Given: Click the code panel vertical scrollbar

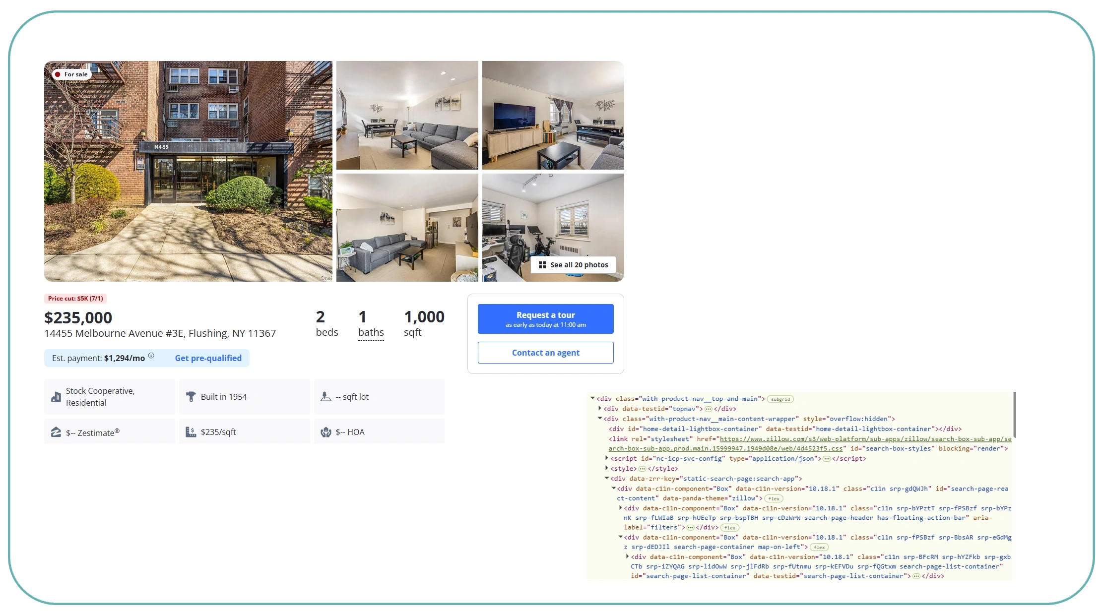Looking at the screenshot, I should click(1015, 415).
